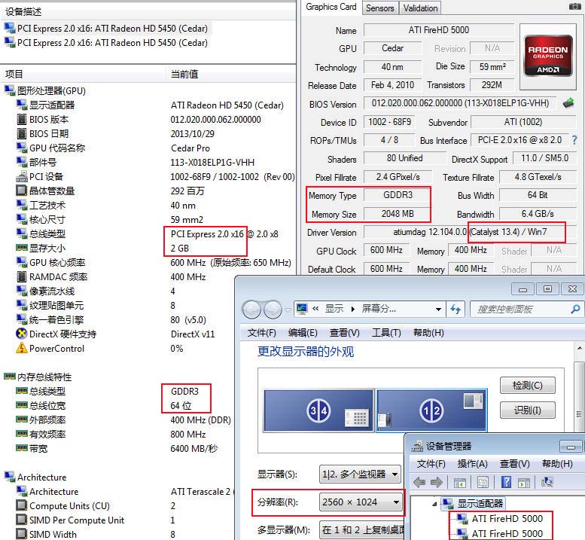The width and height of the screenshot is (585, 540).
Task: Click the Compute Units (CU) row icon
Action: (22, 505)
